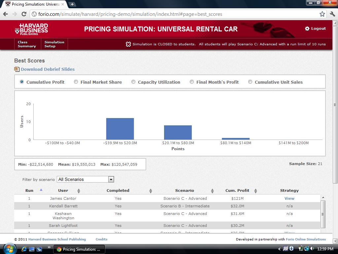The height and width of the screenshot is (254, 338).
Task: Click the $80.1M to $140M histogram bar
Action: click(236, 139)
